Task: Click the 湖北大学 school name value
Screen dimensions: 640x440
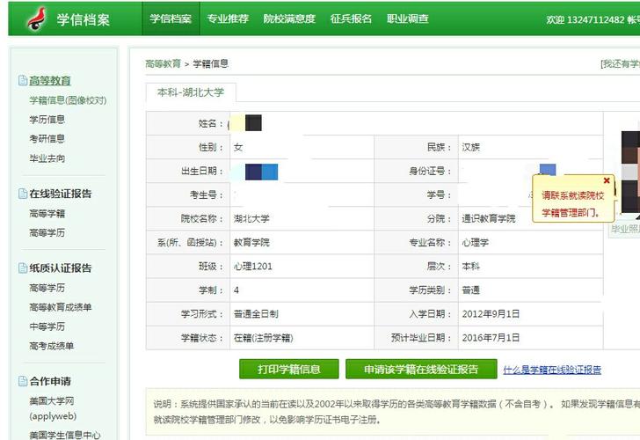Action: pyautogui.click(x=251, y=218)
